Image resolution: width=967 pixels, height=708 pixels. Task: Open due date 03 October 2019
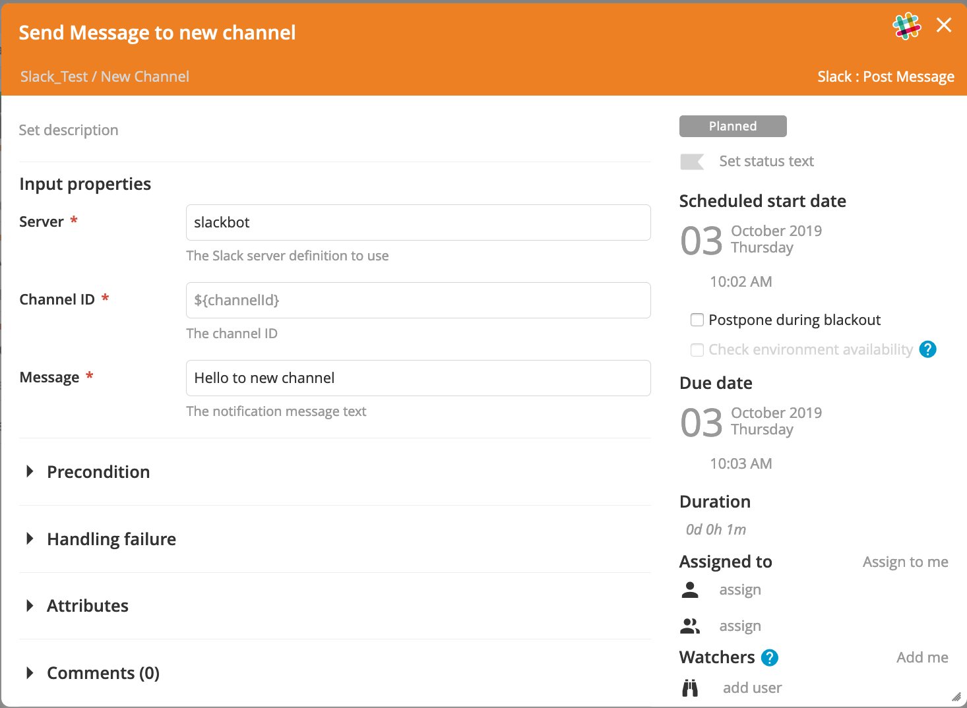coord(751,422)
